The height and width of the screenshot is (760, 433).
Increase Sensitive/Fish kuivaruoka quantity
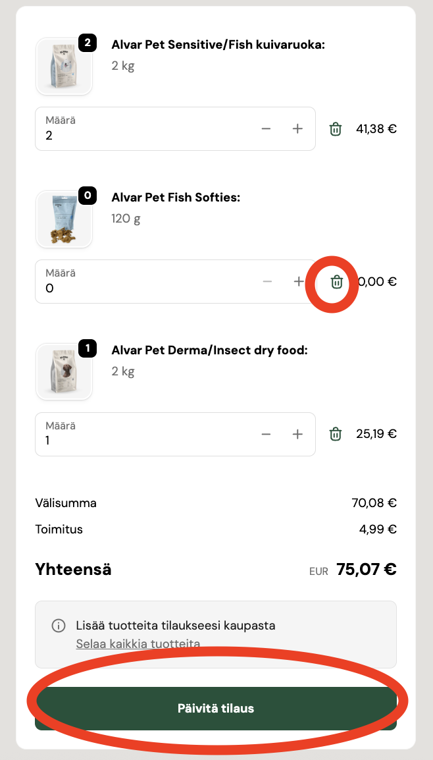pyautogui.click(x=297, y=129)
